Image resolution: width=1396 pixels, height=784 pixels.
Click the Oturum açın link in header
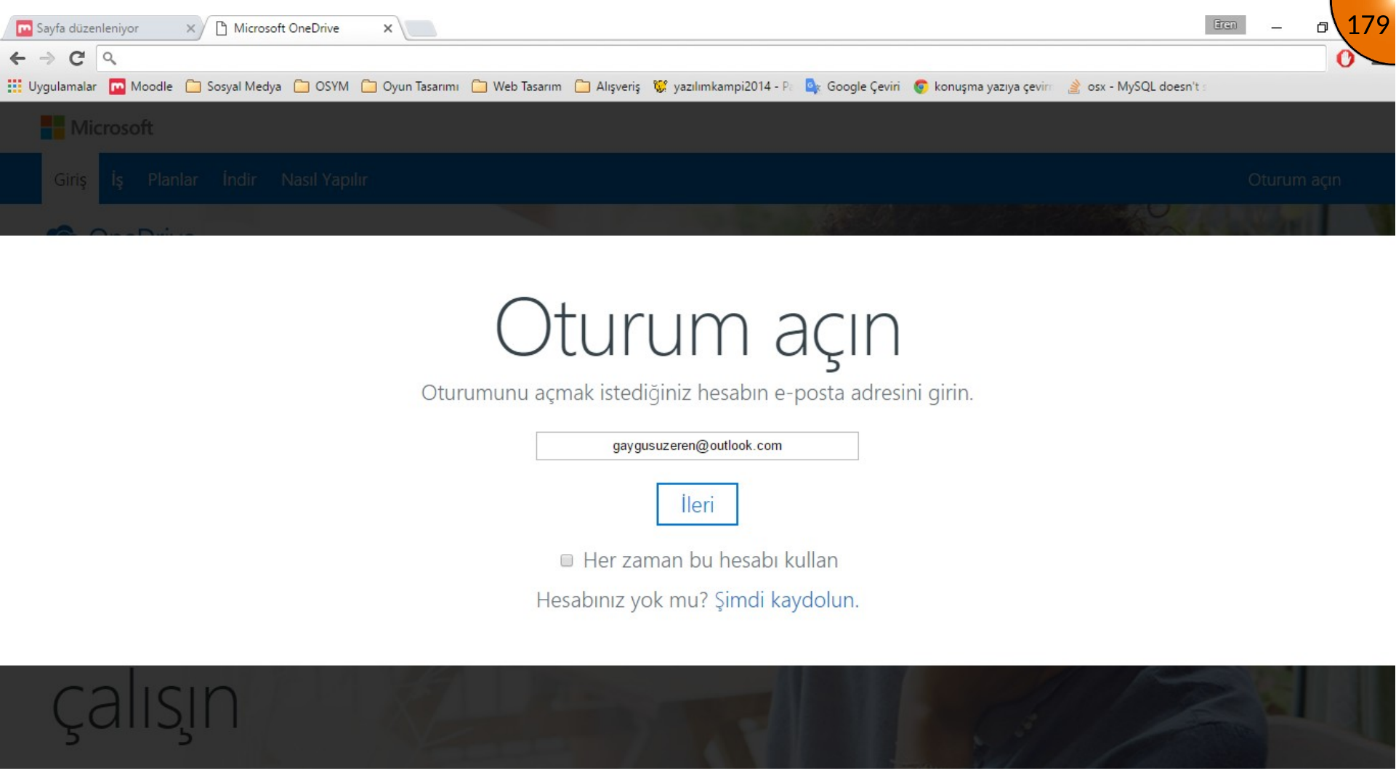tap(1294, 179)
